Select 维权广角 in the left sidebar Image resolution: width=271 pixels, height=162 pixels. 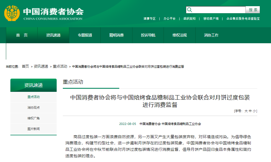click(34, 118)
